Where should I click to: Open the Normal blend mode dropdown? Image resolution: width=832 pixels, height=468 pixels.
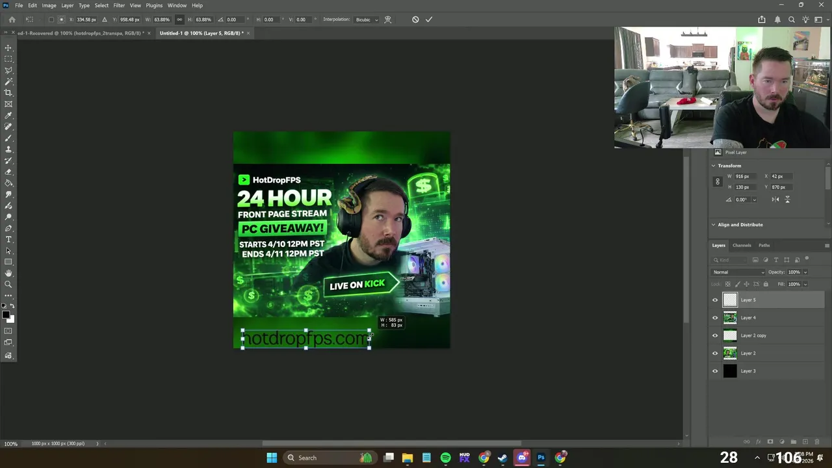739,272
